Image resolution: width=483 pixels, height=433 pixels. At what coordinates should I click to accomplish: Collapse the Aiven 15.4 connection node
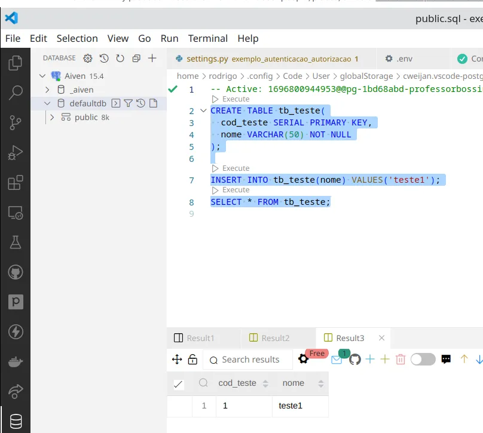(x=42, y=76)
